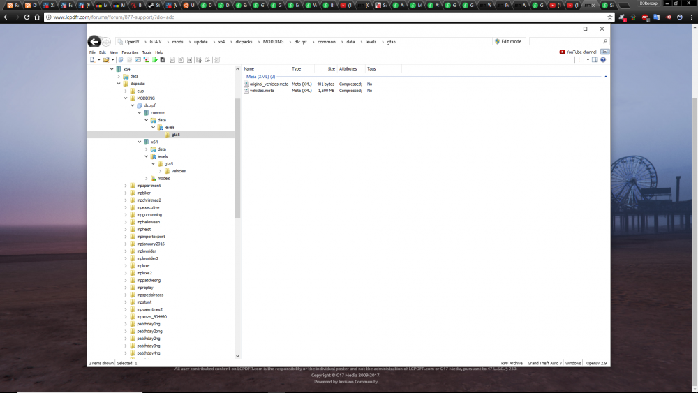Click the plain document toolbar icon
This screenshot has width=698, height=393.
pyautogui.click(x=181, y=59)
